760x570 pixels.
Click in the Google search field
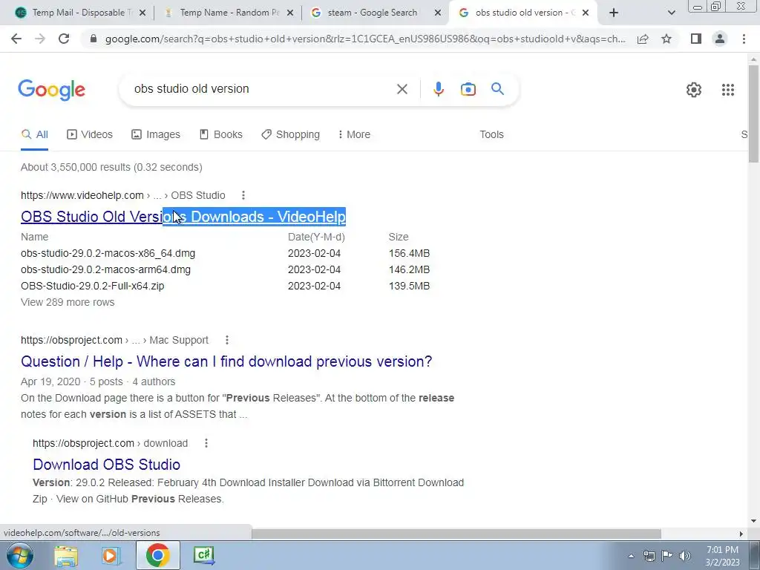click(262, 89)
